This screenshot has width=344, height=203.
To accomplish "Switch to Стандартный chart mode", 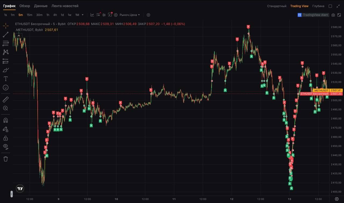I will [x=277, y=6].
